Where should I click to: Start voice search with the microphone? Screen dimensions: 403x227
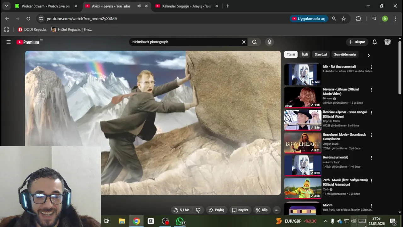tap(269, 42)
